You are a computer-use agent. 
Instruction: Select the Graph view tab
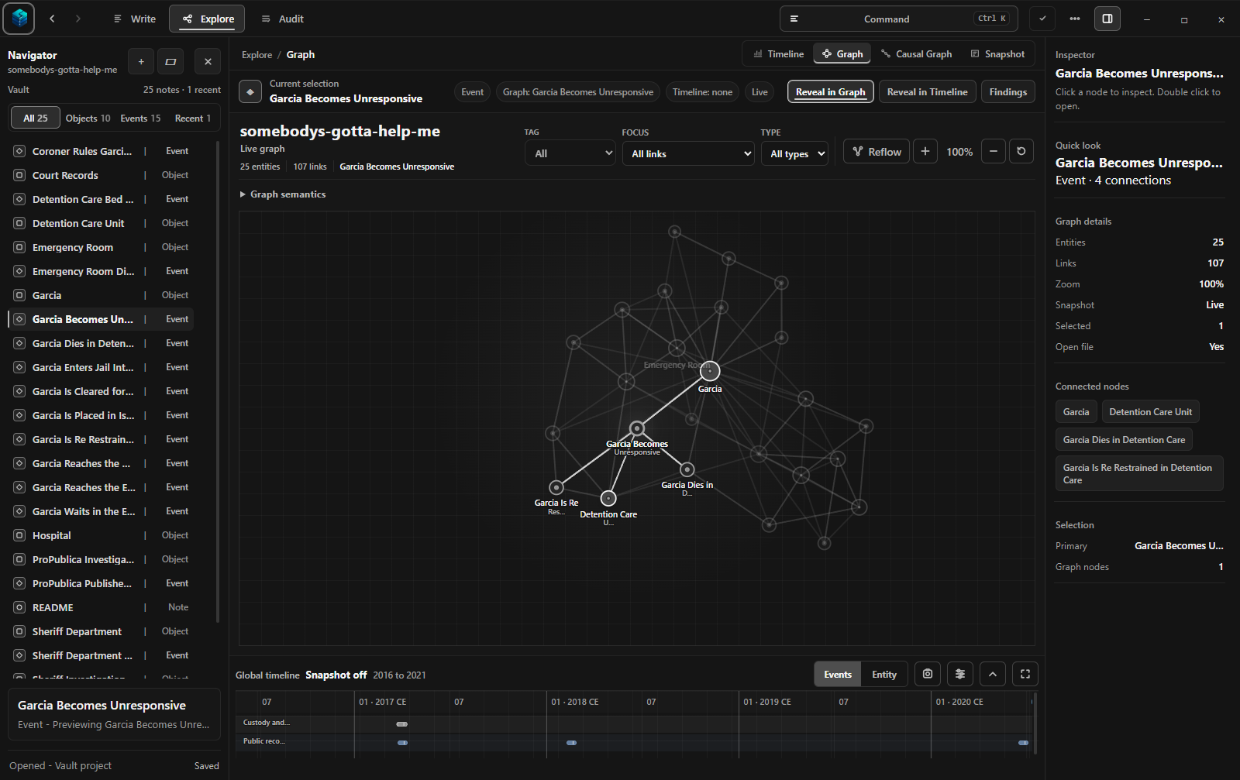click(842, 54)
